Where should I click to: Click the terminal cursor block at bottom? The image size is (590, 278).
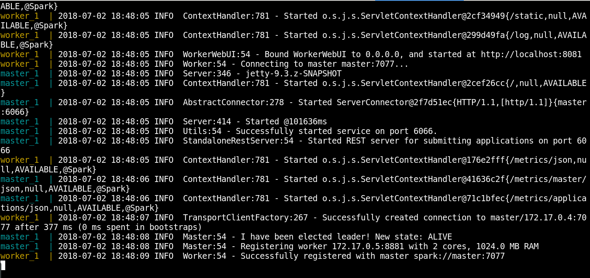click(x=3, y=265)
